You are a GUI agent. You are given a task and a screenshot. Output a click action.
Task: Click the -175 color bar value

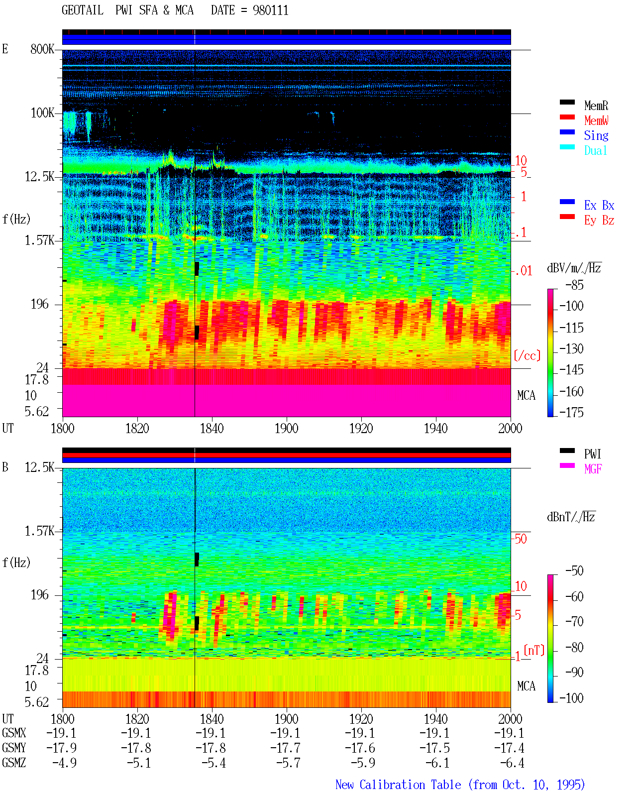coord(571,412)
